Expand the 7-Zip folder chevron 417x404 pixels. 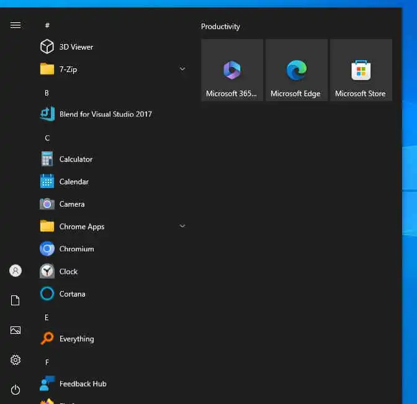pyautogui.click(x=182, y=69)
